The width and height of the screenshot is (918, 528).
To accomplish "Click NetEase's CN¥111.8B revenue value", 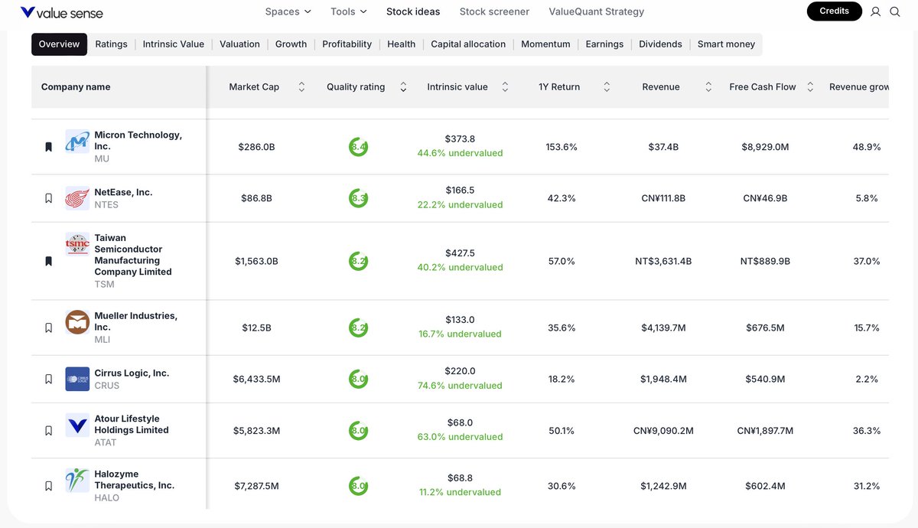I will [x=663, y=198].
